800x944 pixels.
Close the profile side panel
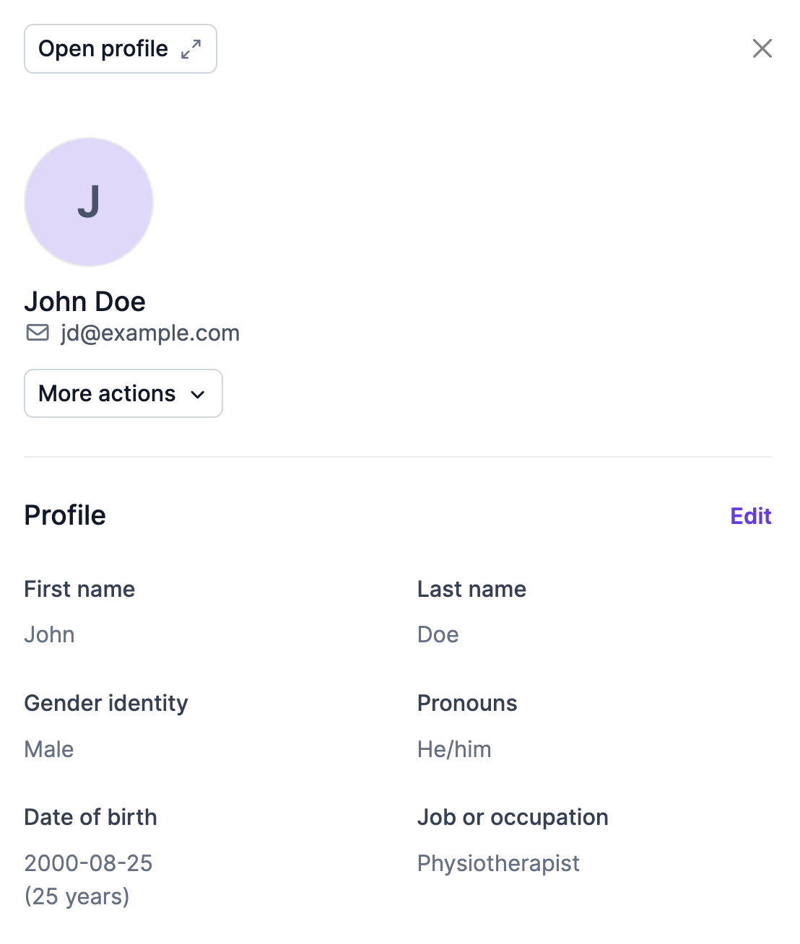(762, 48)
